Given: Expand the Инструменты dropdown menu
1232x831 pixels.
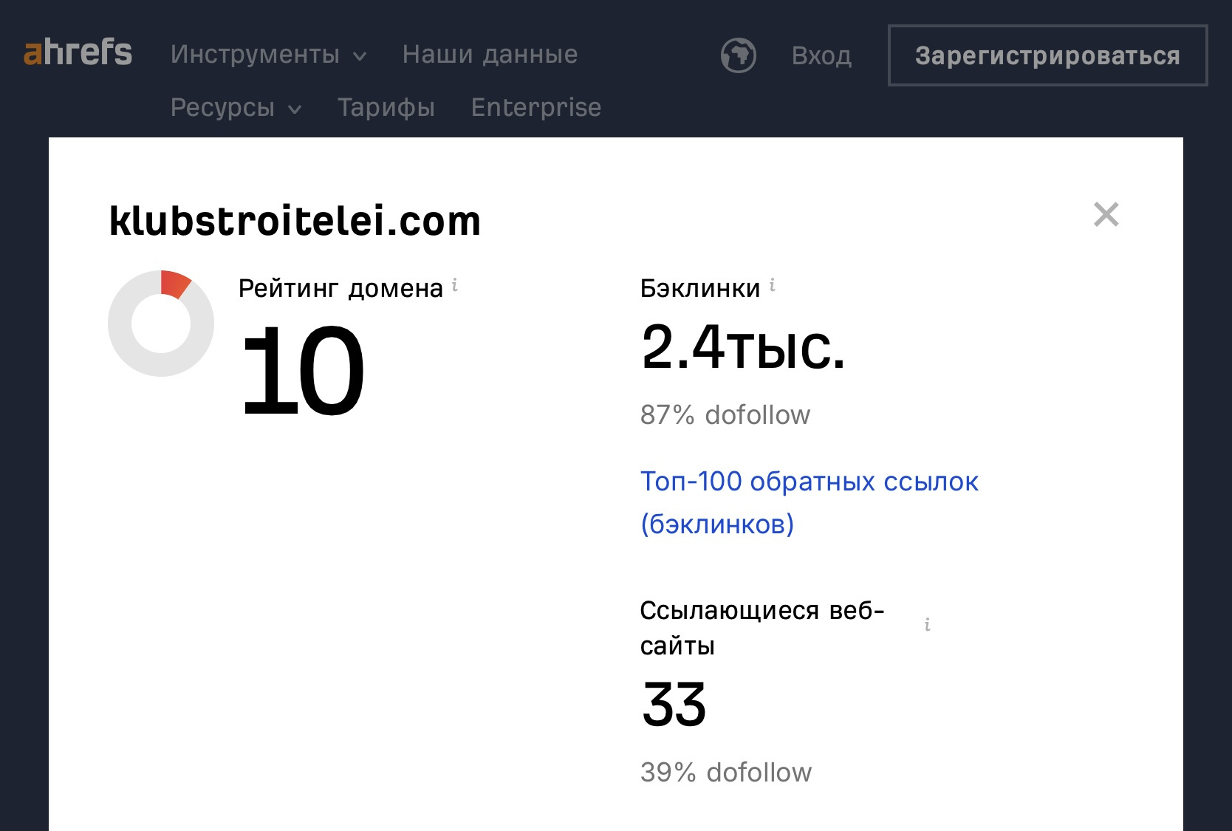Looking at the screenshot, I should (268, 55).
